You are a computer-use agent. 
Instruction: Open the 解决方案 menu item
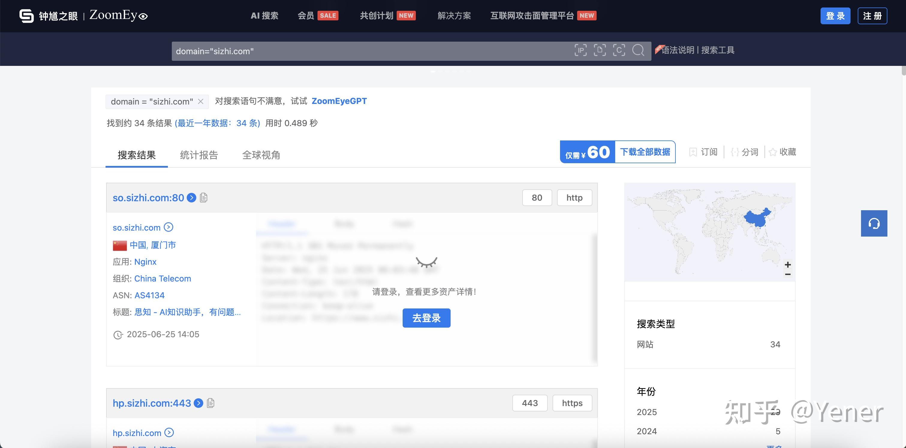[454, 16]
